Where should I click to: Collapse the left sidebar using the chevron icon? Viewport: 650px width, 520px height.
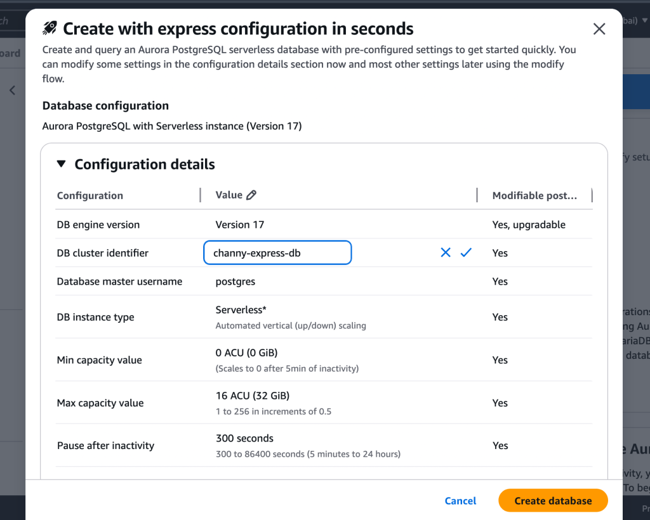click(x=11, y=90)
